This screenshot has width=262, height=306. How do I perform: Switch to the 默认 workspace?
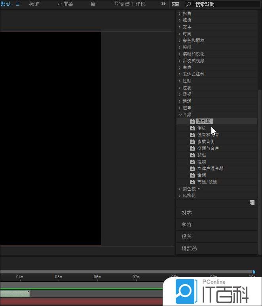pyautogui.click(x=6, y=4)
